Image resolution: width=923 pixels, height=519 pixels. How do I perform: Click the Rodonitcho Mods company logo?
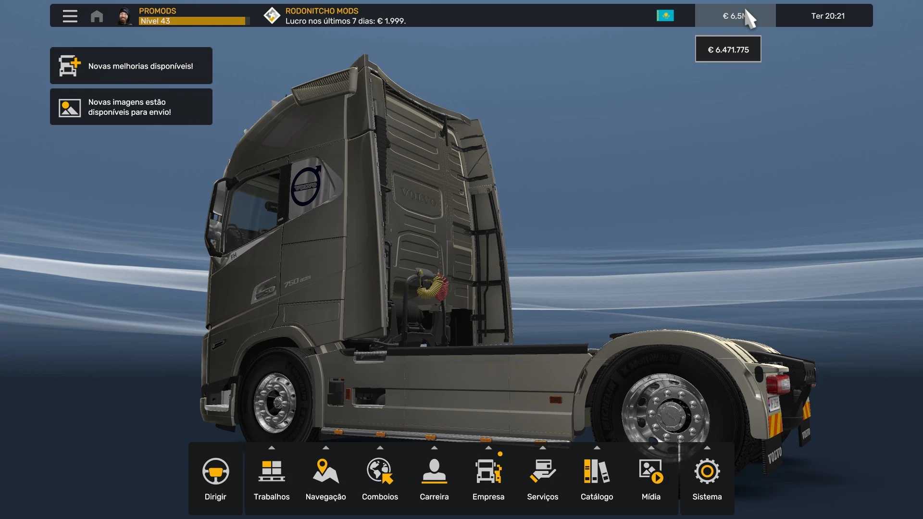[272, 15]
